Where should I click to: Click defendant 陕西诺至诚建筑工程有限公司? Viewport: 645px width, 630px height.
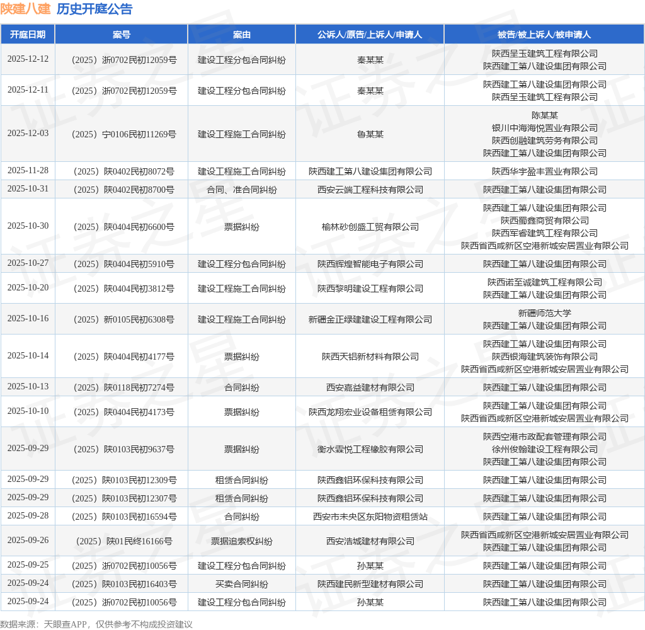545,282
